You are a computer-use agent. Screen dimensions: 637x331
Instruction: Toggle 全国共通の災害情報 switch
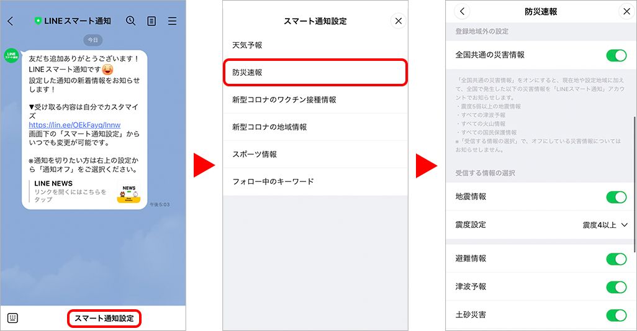point(617,55)
